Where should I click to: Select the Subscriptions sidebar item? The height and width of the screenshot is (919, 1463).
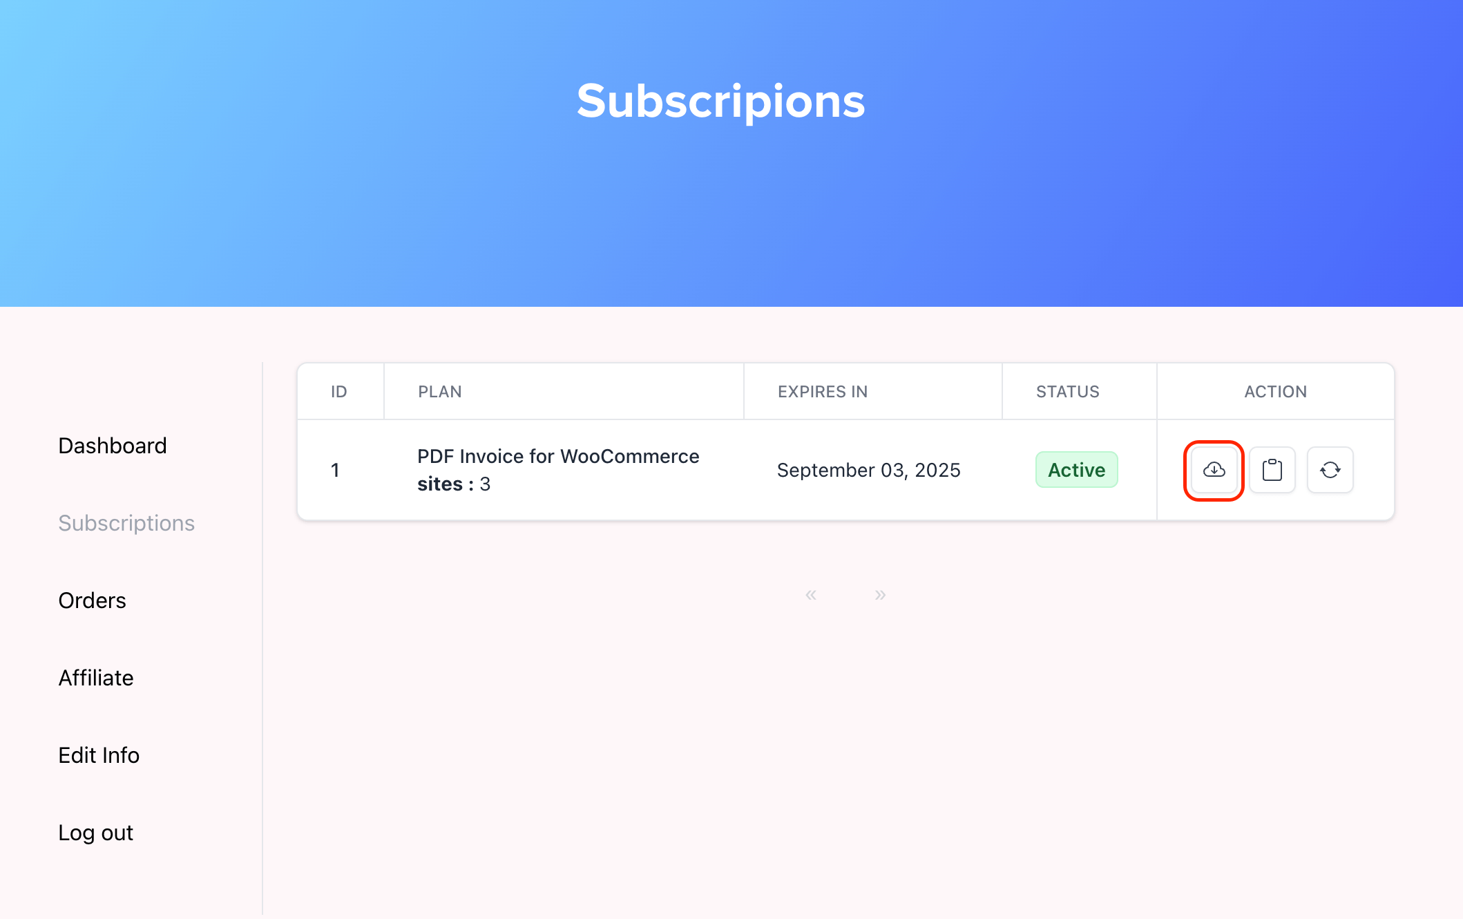point(127,523)
